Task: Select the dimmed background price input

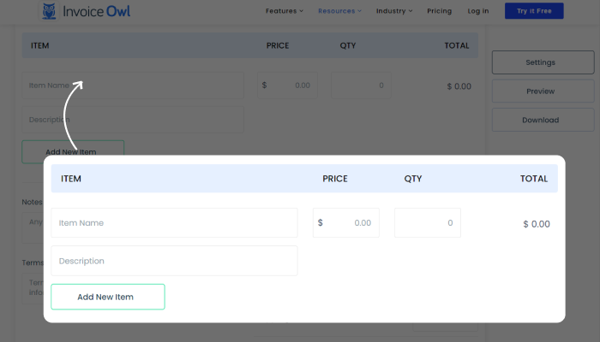Action: click(x=288, y=85)
